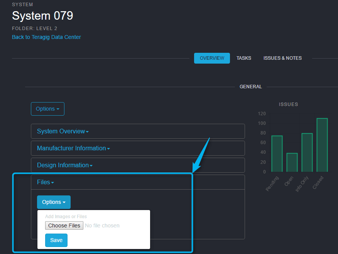
Task: Switch to the Tasks tab
Action: tap(244, 58)
